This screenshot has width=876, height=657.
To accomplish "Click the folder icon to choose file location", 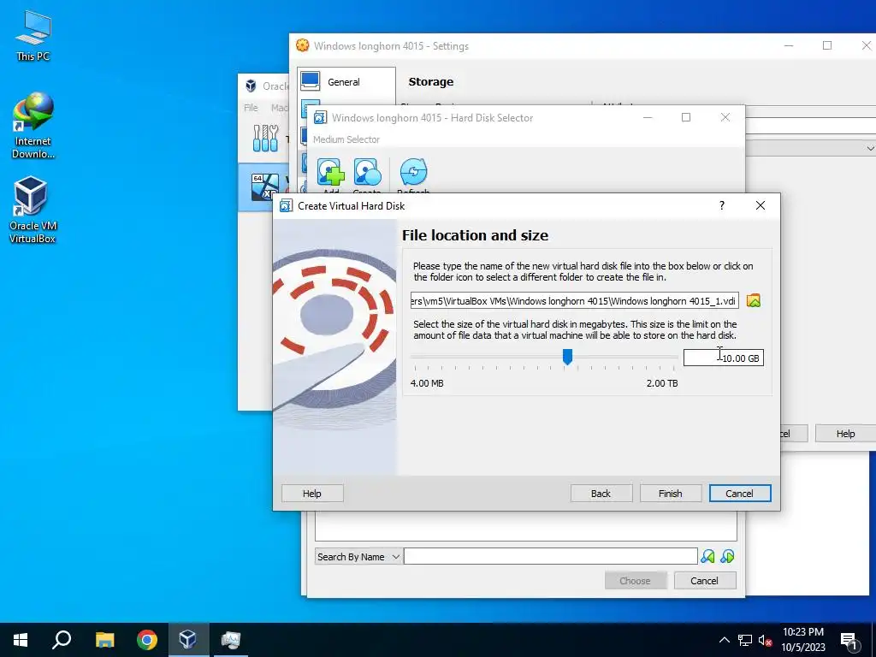I will coord(753,300).
